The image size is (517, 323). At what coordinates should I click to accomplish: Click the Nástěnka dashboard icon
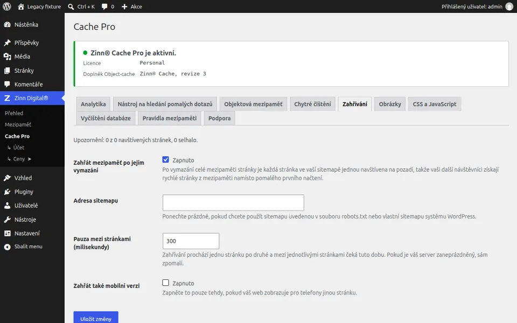[7, 25]
